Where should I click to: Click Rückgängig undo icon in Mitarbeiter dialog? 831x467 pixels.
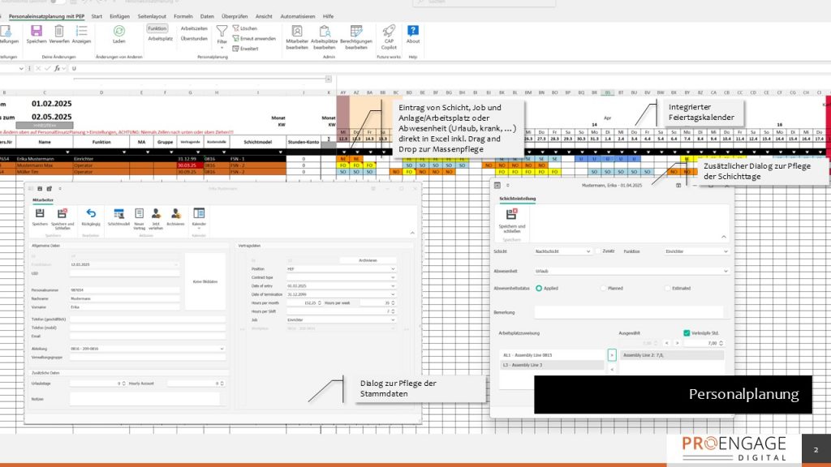tap(91, 213)
